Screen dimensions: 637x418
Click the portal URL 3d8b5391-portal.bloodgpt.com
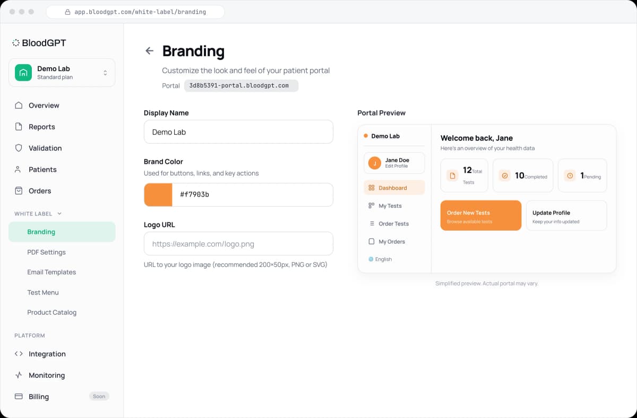[241, 85]
